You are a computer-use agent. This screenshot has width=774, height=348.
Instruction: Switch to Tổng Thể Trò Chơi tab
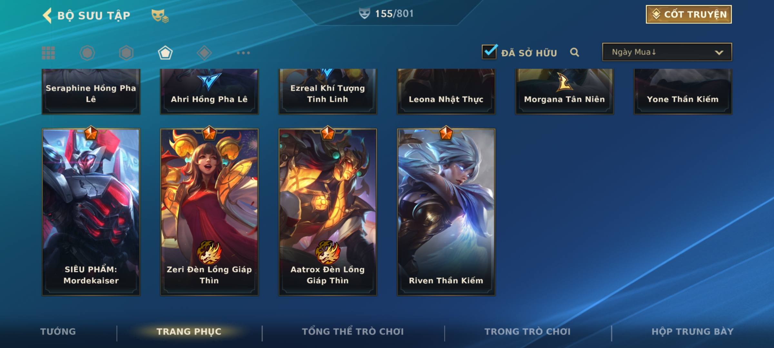[353, 332]
